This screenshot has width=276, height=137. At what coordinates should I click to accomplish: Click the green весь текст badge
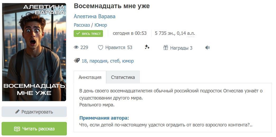click(x=88, y=34)
